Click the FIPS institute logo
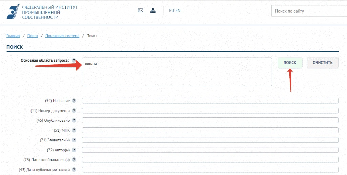 (13, 11)
